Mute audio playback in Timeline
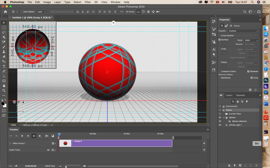This screenshot has height=168, width=270. pyautogui.click(x=34, y=136)
